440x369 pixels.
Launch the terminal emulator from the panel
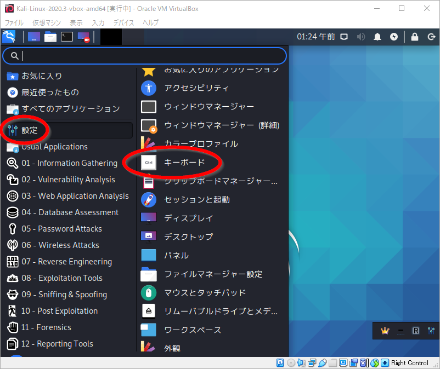(67, 37)
